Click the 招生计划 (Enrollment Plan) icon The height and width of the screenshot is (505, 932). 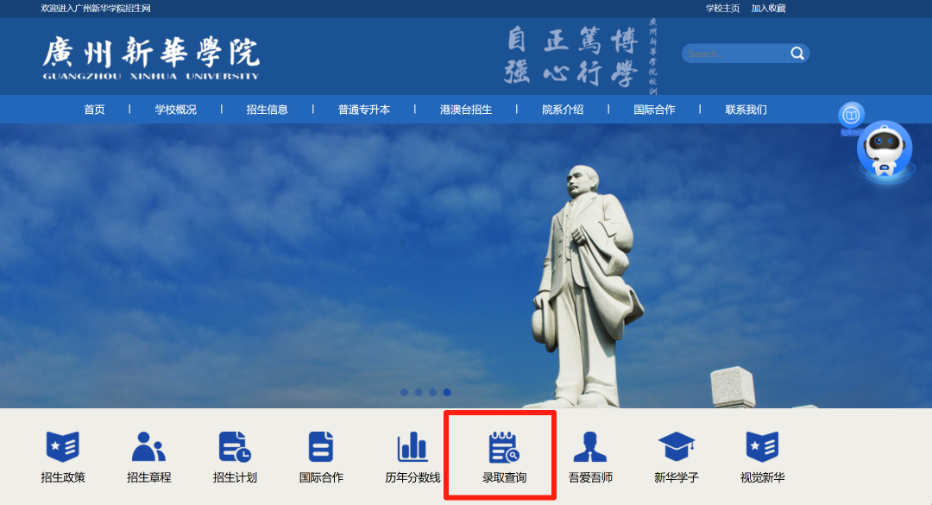pos(236,453)
